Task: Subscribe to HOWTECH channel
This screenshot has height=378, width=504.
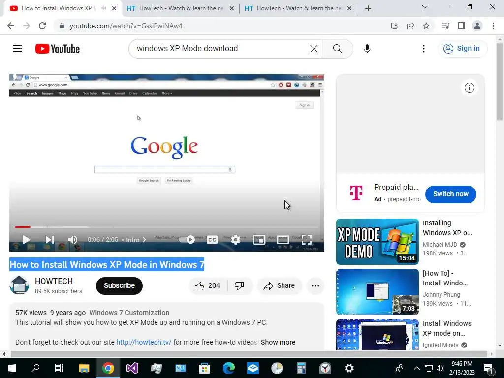Action: pyautogui.click(x=119, y=285)
